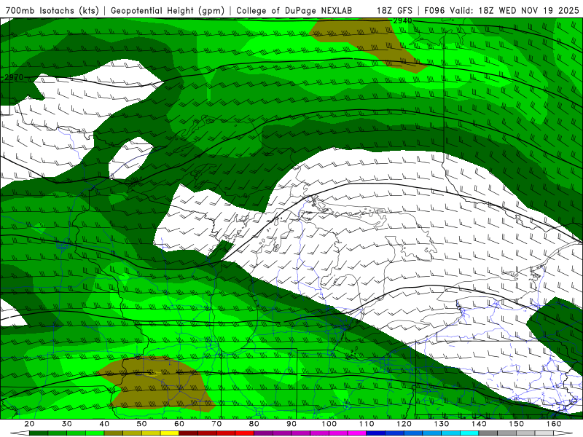
Task: Select the olive swatch just right of 40
Action: click(x=114, y=433)
